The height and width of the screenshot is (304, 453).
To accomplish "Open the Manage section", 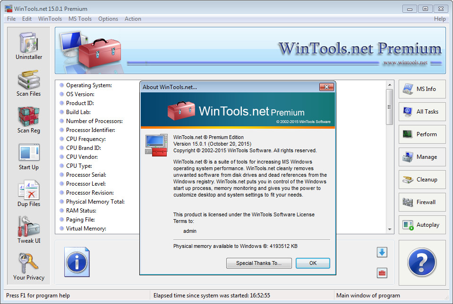I will tap(422, 157).
